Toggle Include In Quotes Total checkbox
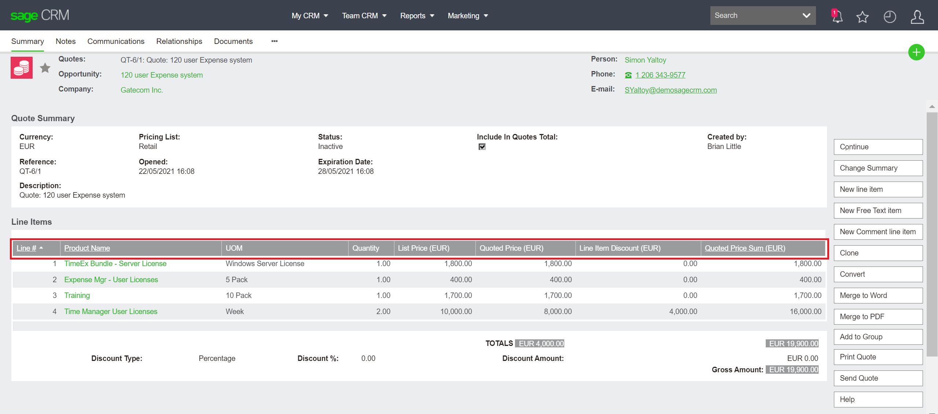The height and width of the screenshot is (414, 938). (x=482, y=147)
